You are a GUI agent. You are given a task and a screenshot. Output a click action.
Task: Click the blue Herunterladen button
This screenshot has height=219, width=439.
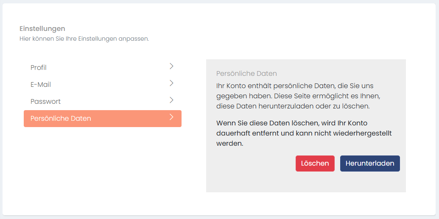(x=370, y=164)
